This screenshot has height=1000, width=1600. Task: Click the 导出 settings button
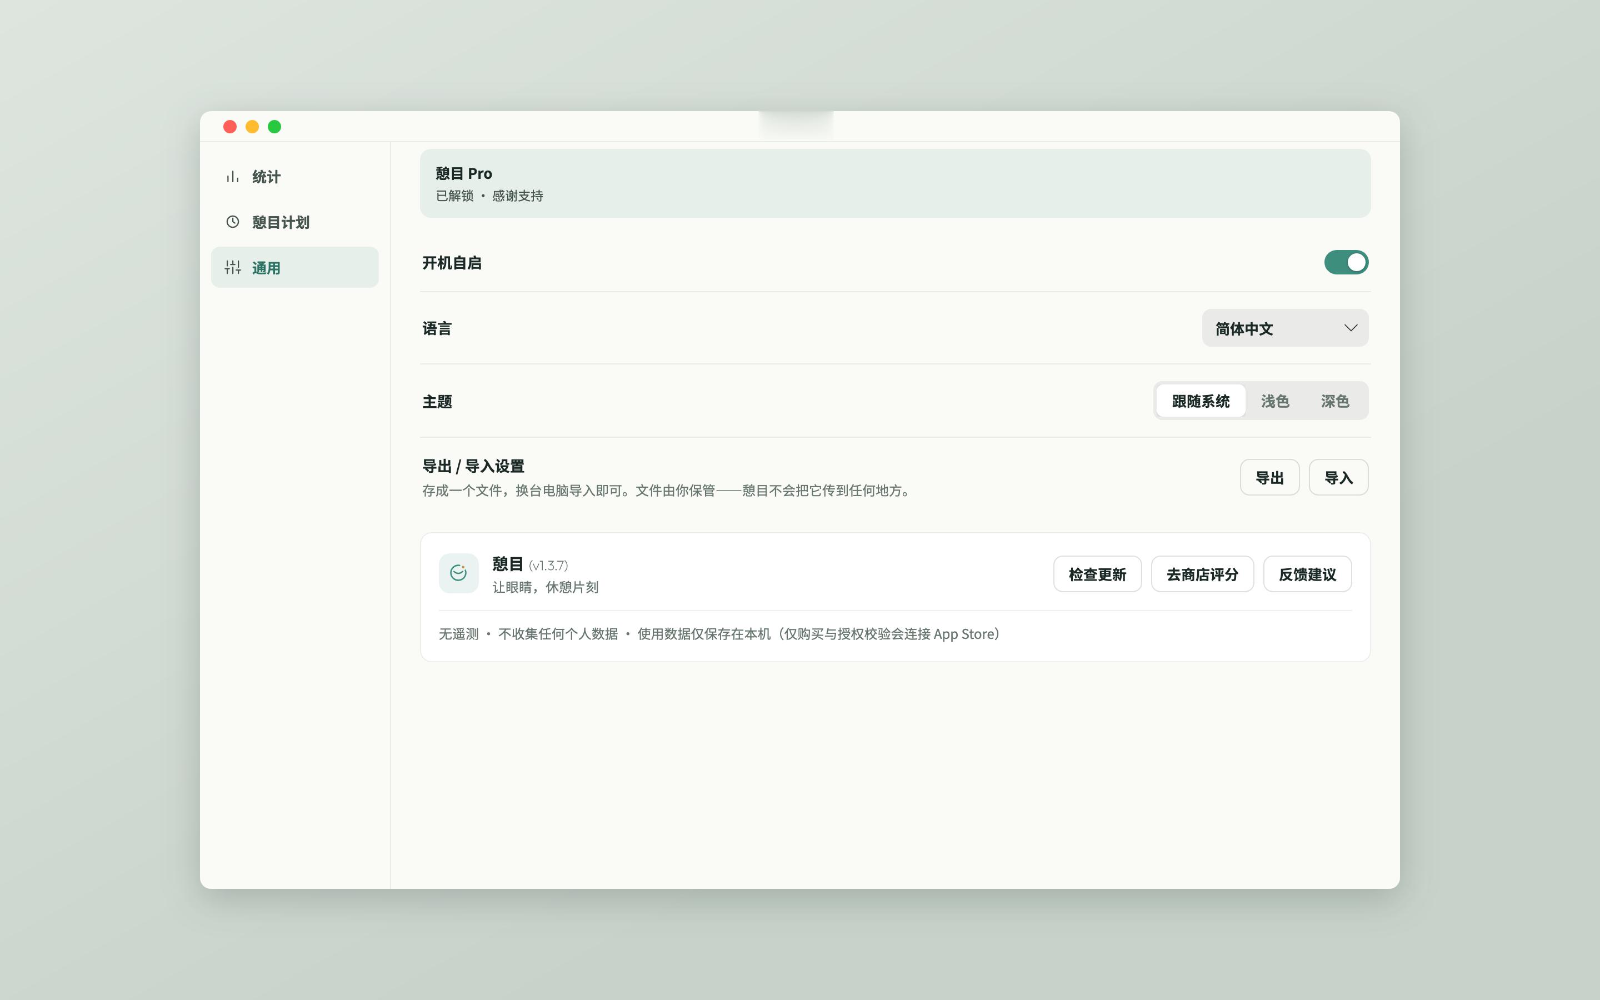click(x=1269, y=478)
